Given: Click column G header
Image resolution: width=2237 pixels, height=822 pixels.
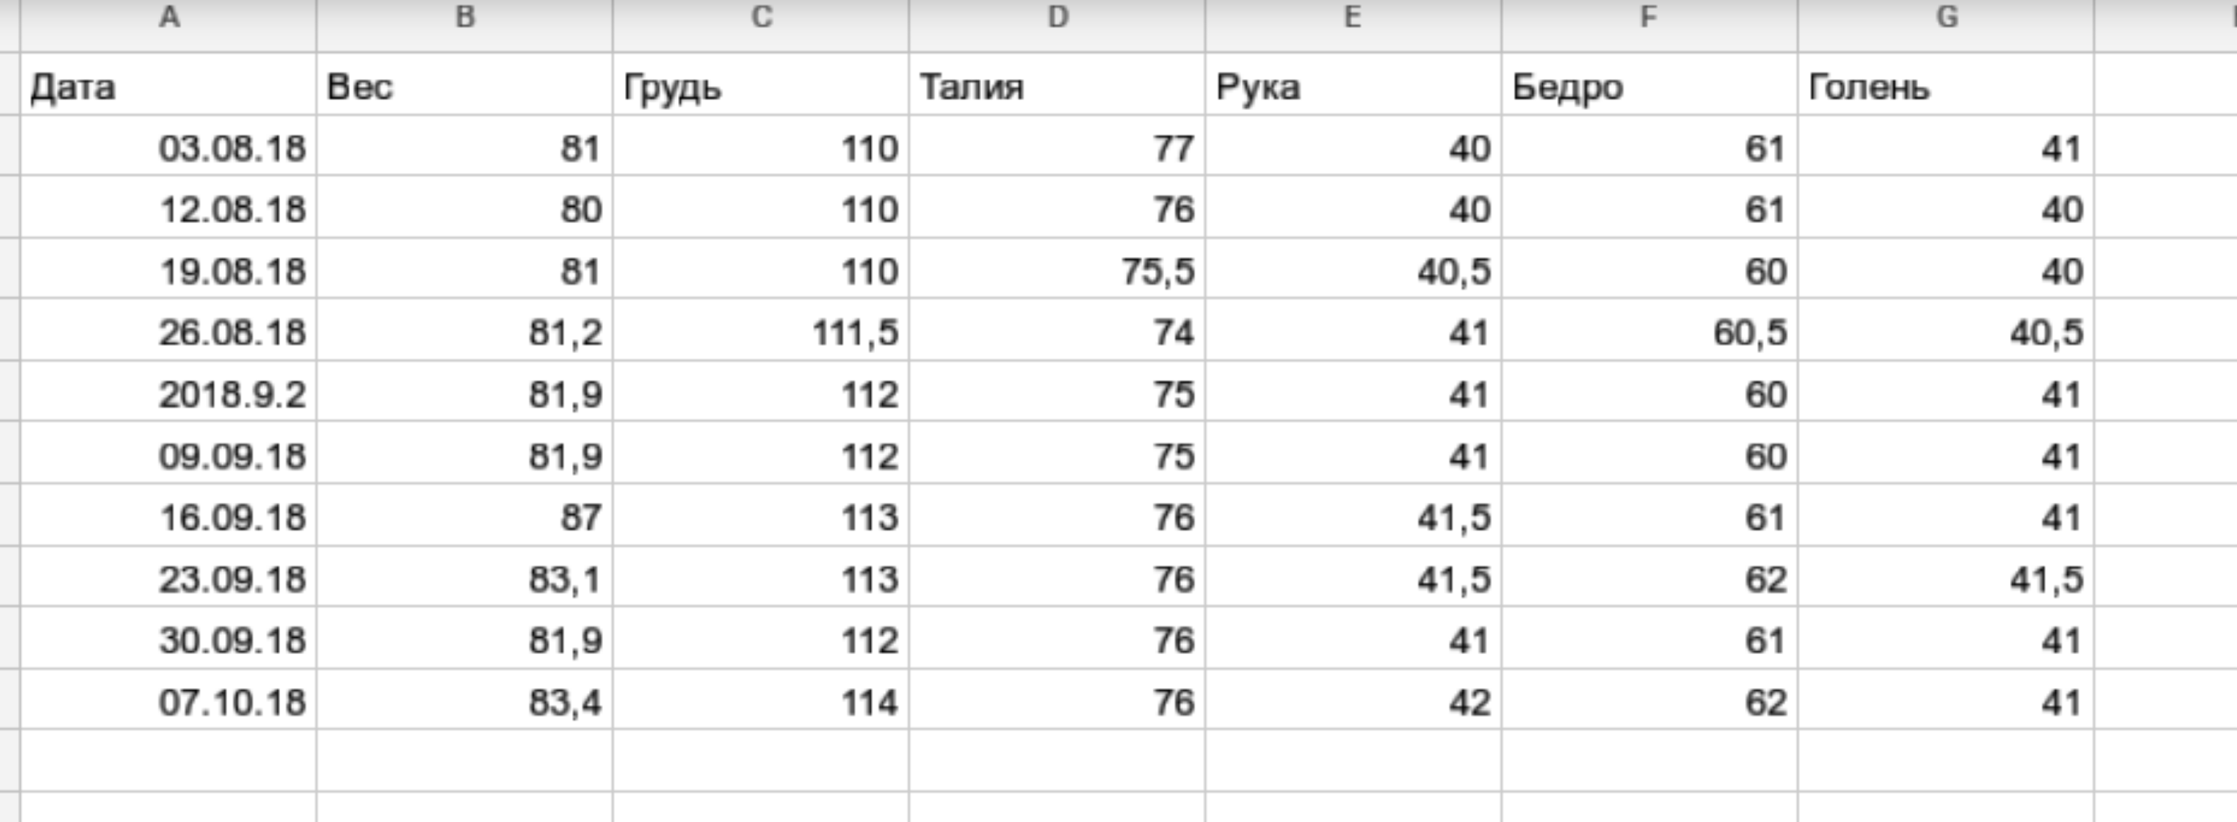Looking at the screenshot, I should (x=1946, y=18).
